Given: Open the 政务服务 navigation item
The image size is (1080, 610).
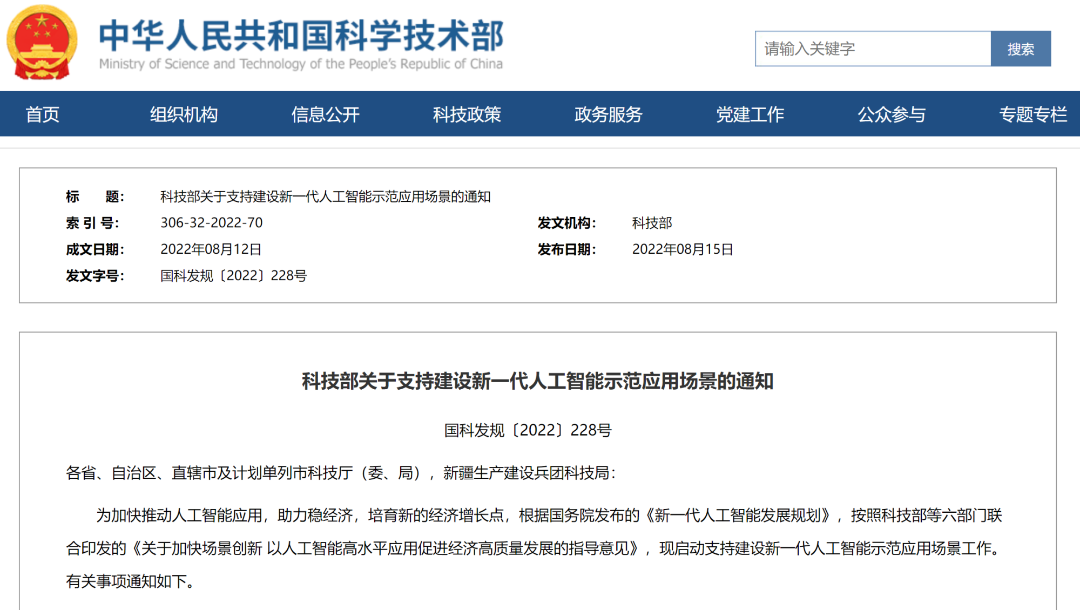Looking at the screenshot, I should tap(608, 114).
